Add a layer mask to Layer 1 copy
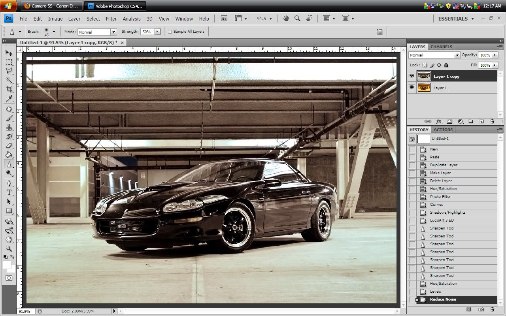Screen dimensions: 506x316 (449, 121)
